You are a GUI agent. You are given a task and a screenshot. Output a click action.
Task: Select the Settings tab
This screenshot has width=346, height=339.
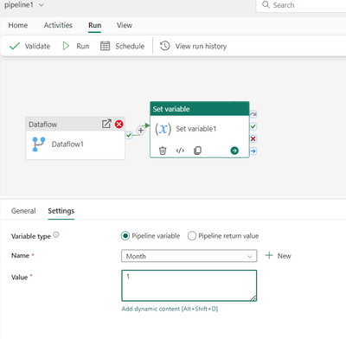[61, 211]
